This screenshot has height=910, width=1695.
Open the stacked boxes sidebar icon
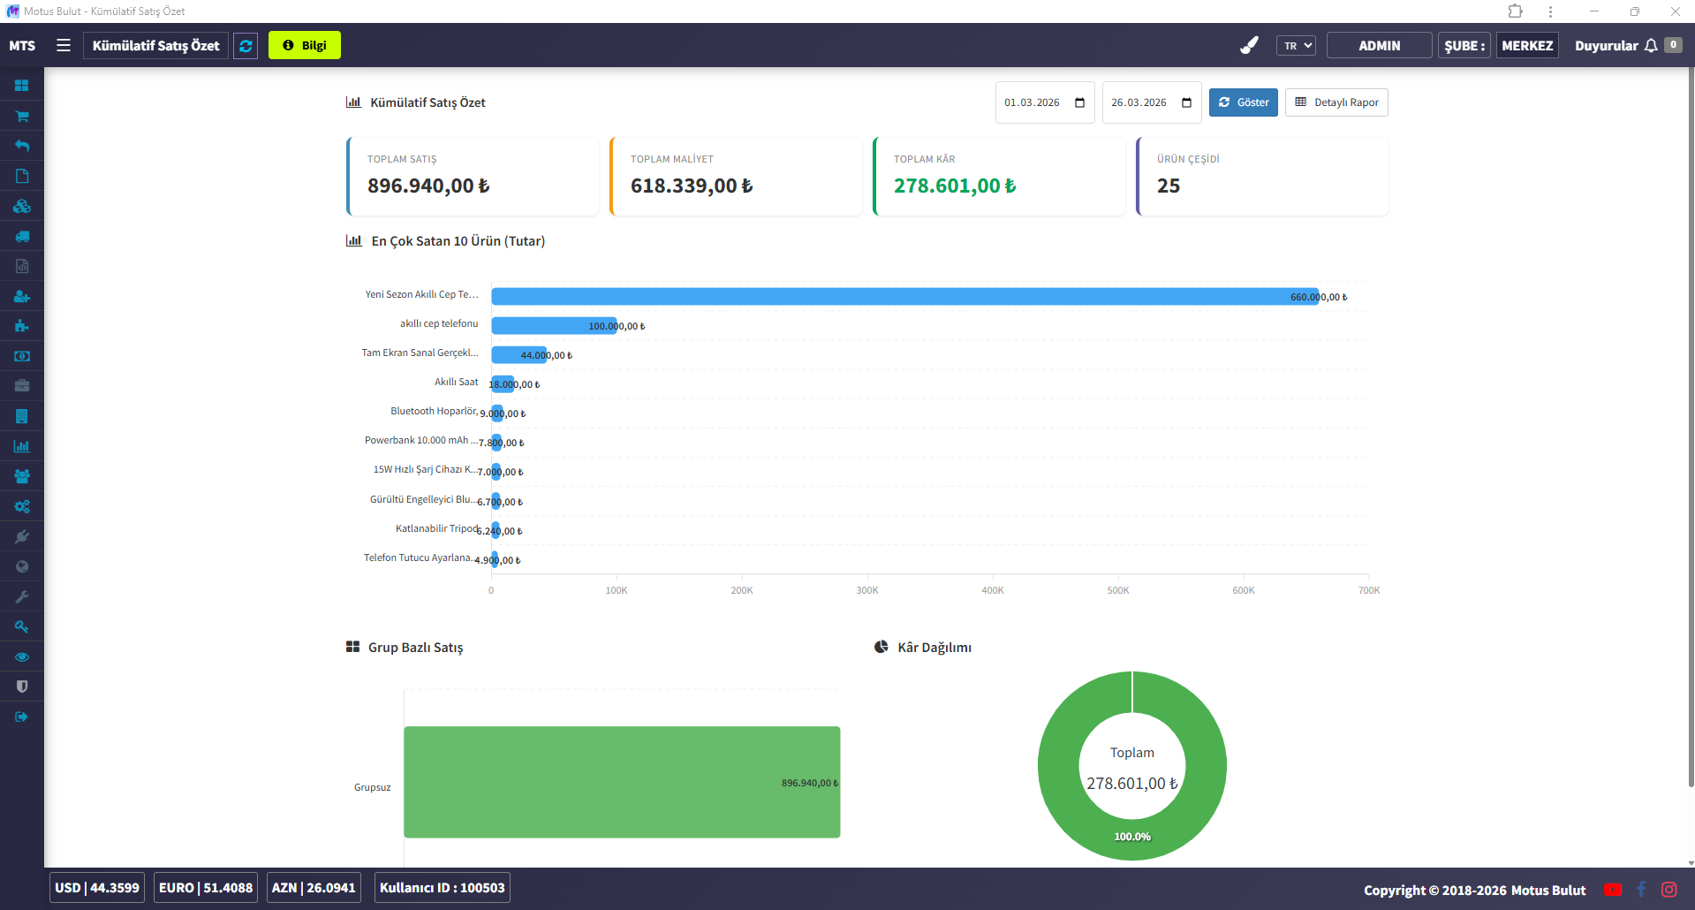click(x=22, y=206)
